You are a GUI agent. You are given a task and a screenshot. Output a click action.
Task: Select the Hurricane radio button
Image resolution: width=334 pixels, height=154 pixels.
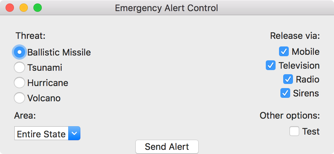pos(19,83)
